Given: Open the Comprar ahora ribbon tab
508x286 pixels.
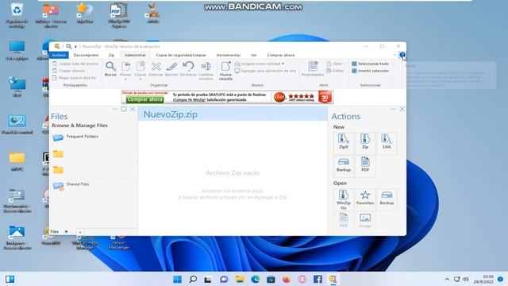Looking at the screenshot, I should 280,55.
